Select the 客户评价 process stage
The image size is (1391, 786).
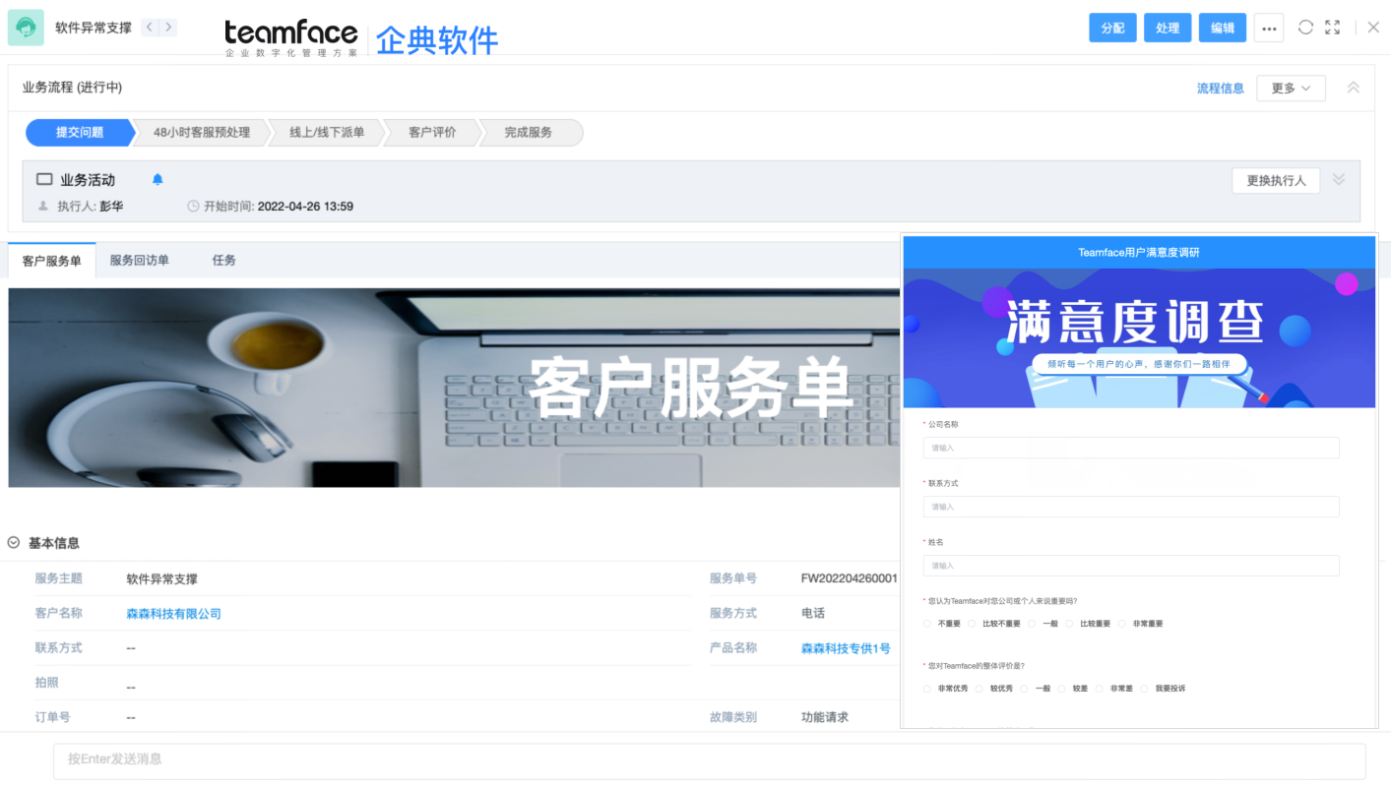point(431,133)
